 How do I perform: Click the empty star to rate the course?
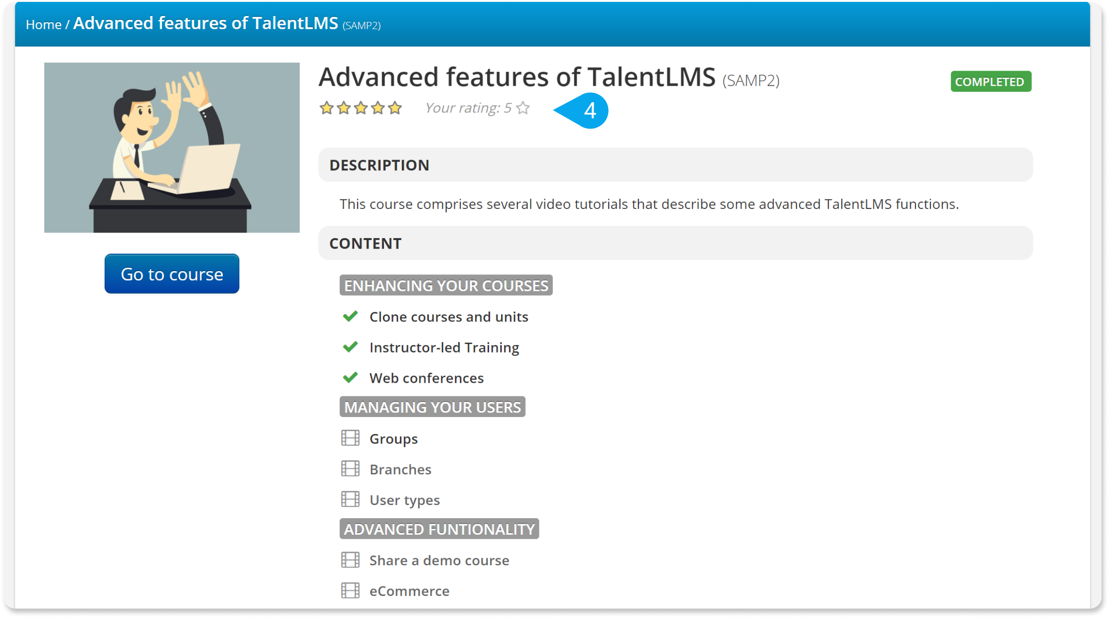click(x=522, y=108)
